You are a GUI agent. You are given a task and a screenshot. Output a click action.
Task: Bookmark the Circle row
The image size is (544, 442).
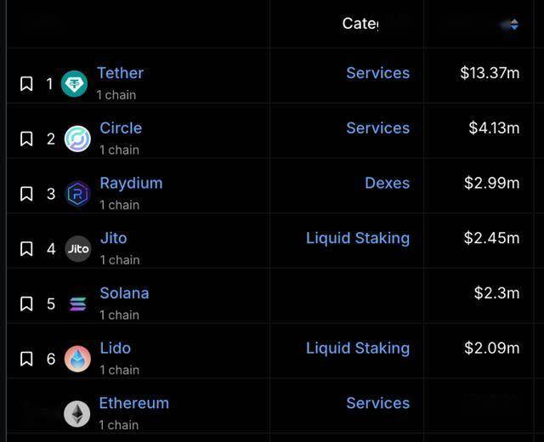pyautogui.click(x=26, y=139)
